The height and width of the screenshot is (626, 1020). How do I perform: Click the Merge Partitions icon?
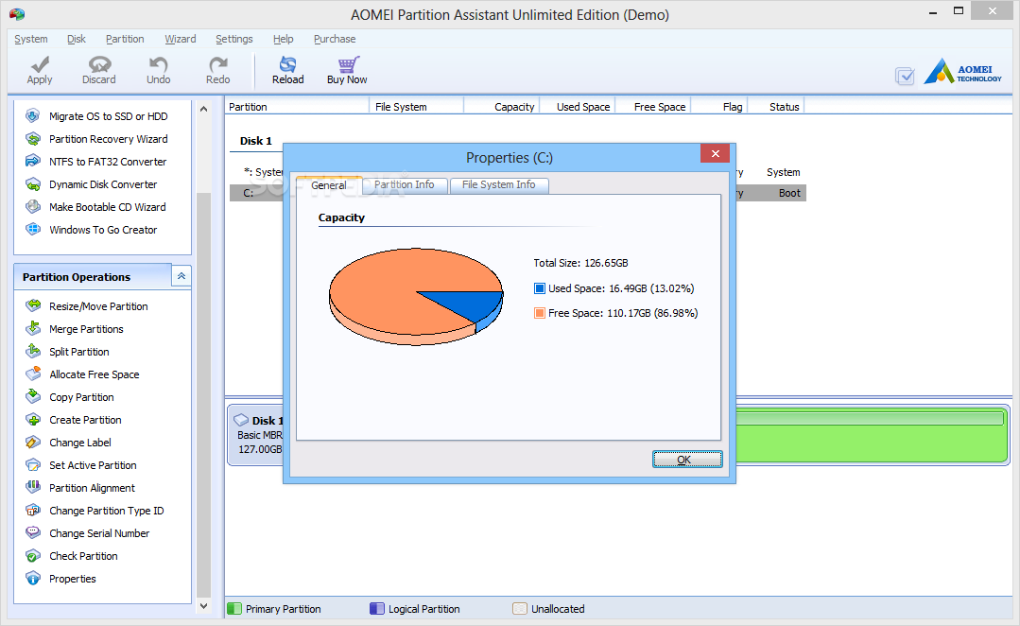tap(32, 329)
